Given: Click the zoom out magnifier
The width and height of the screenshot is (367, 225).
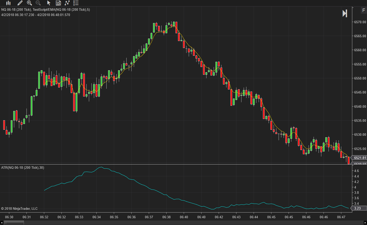Looking at the screenshot, I should 38,3.
